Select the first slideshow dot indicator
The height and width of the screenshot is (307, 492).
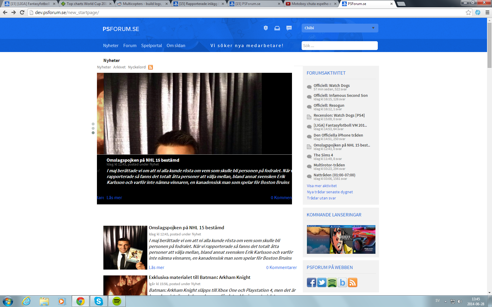pyautogui.click(x=93, y=124)
